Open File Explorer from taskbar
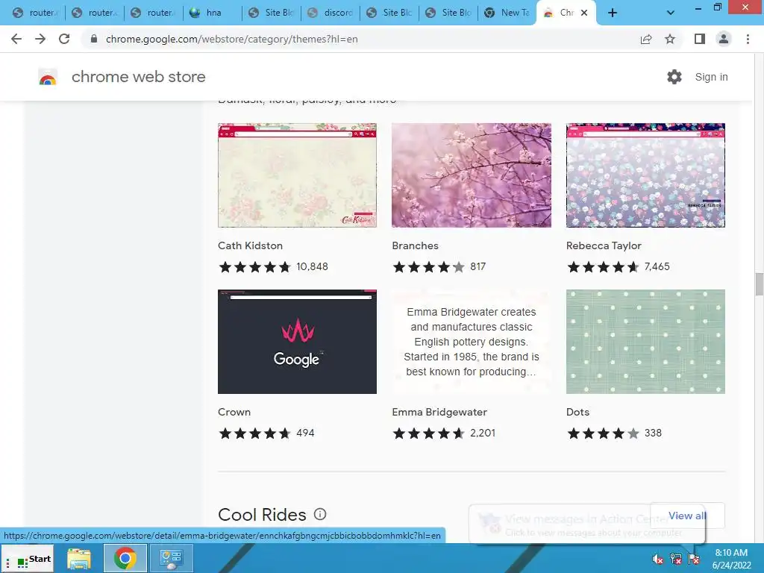This screenshot has width=764, height=573. click(x=79, y=559)
